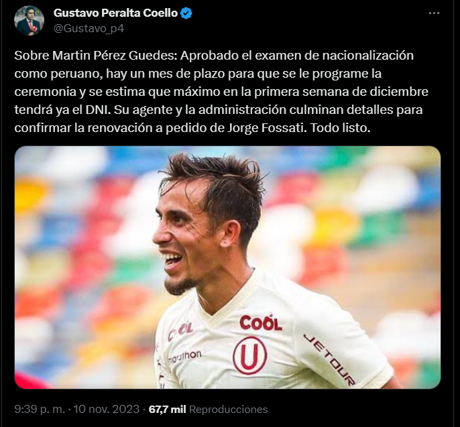
Task: Click the Universitario U crest on jersey
Action: 250,355
